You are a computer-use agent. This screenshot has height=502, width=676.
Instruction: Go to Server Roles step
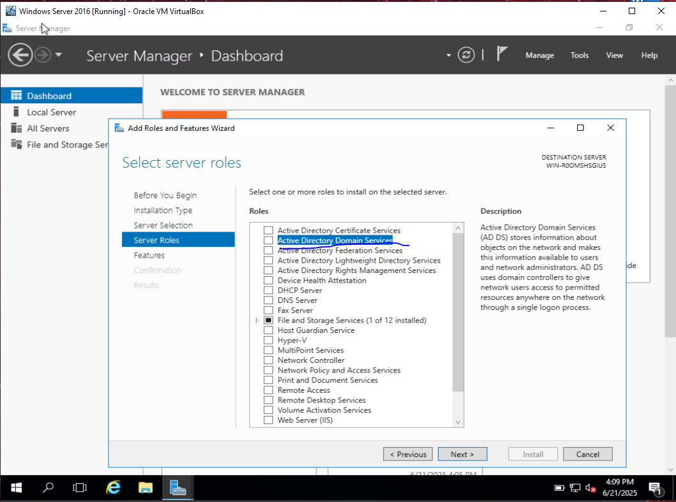point(178,240)
